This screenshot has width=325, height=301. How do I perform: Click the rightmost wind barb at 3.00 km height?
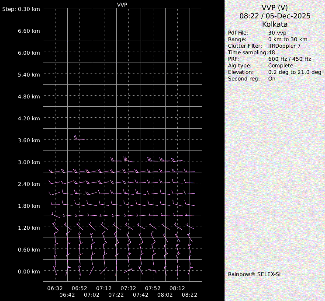pos(176,160)
